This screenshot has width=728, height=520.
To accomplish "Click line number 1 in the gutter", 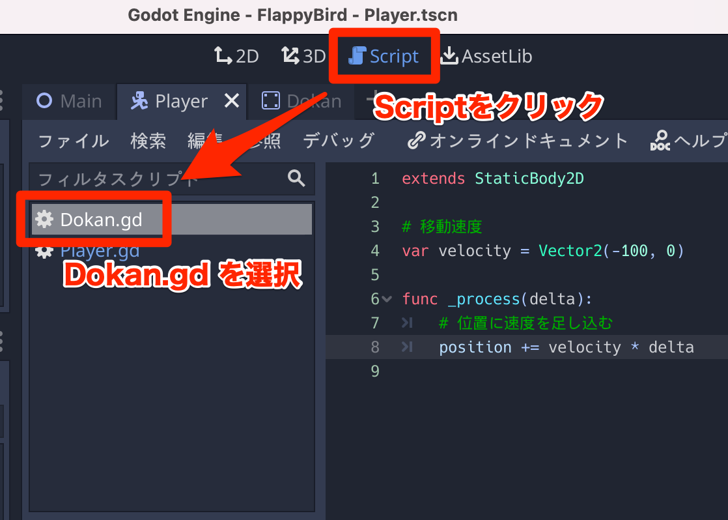I will (375, 179).
